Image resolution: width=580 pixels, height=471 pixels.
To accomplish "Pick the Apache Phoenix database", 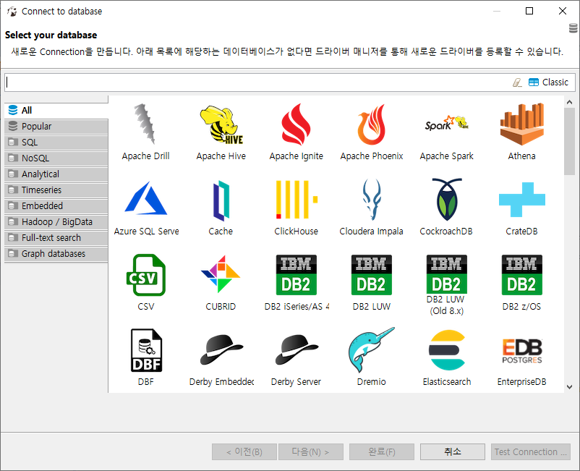I will click(x=372, y=124).
